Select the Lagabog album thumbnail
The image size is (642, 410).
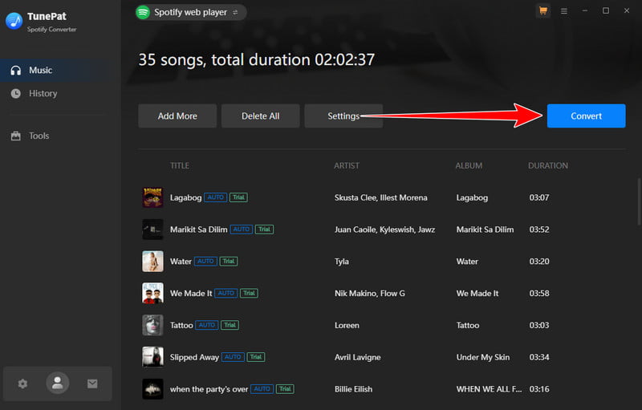coord(152,197)
